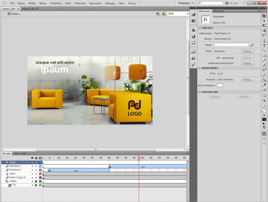
Task: Select the Zoom magnifier tool
Action: click(x=264, y=100)
